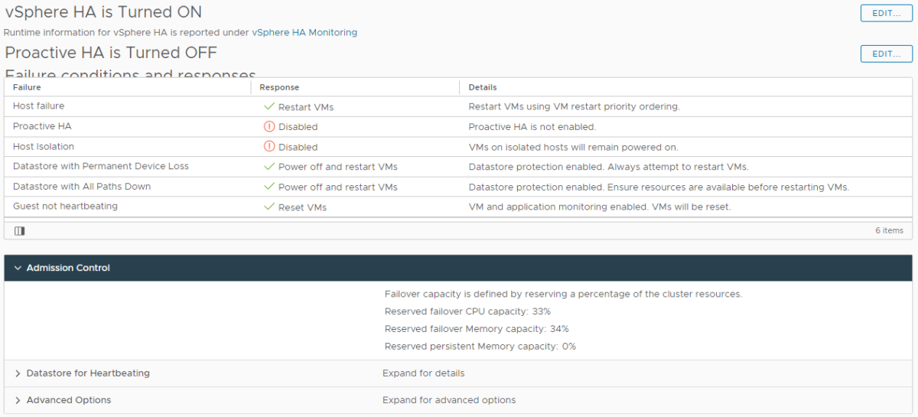Click 'Reserved persistent Memory capacity: 0%' text
918x417 pixels.
(x=480, y=347)
